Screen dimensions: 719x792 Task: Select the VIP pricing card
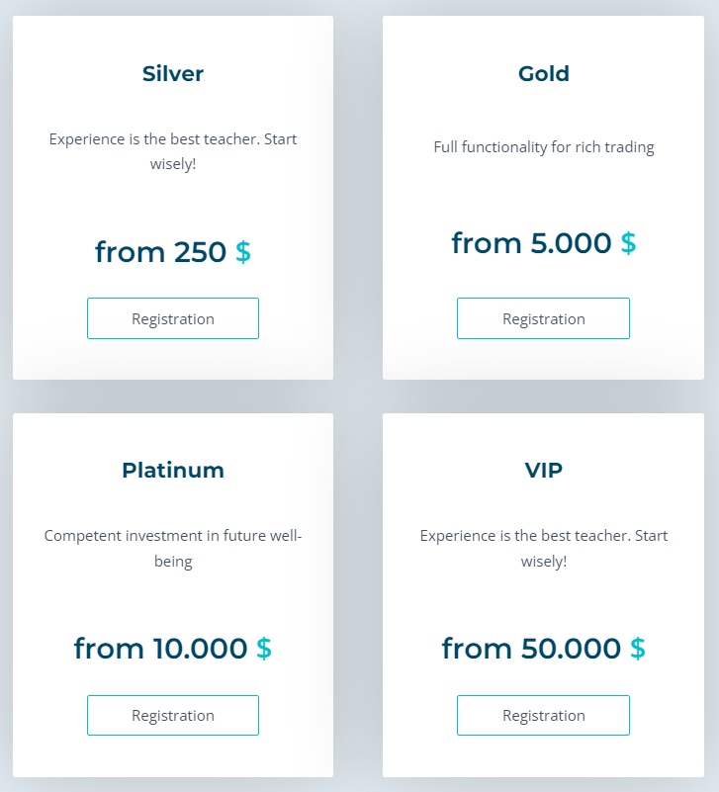click(543, 593)
